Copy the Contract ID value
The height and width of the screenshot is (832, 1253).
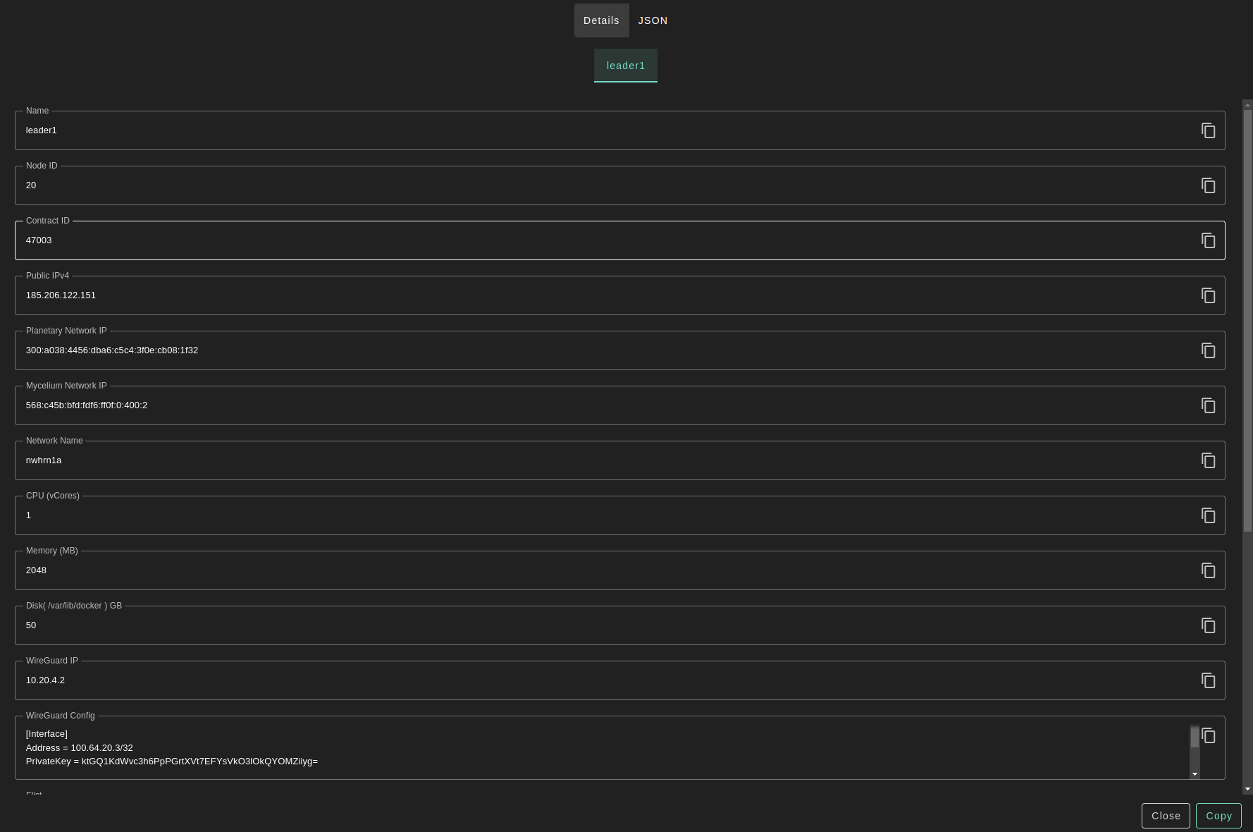coord(1208,240)
